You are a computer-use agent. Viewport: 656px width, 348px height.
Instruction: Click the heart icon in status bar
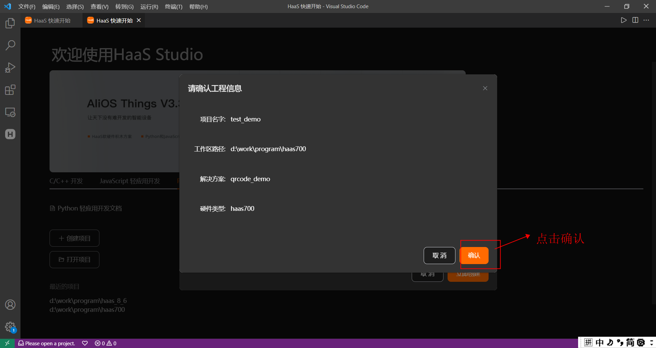pyautogui.click(x=85, y=343)
